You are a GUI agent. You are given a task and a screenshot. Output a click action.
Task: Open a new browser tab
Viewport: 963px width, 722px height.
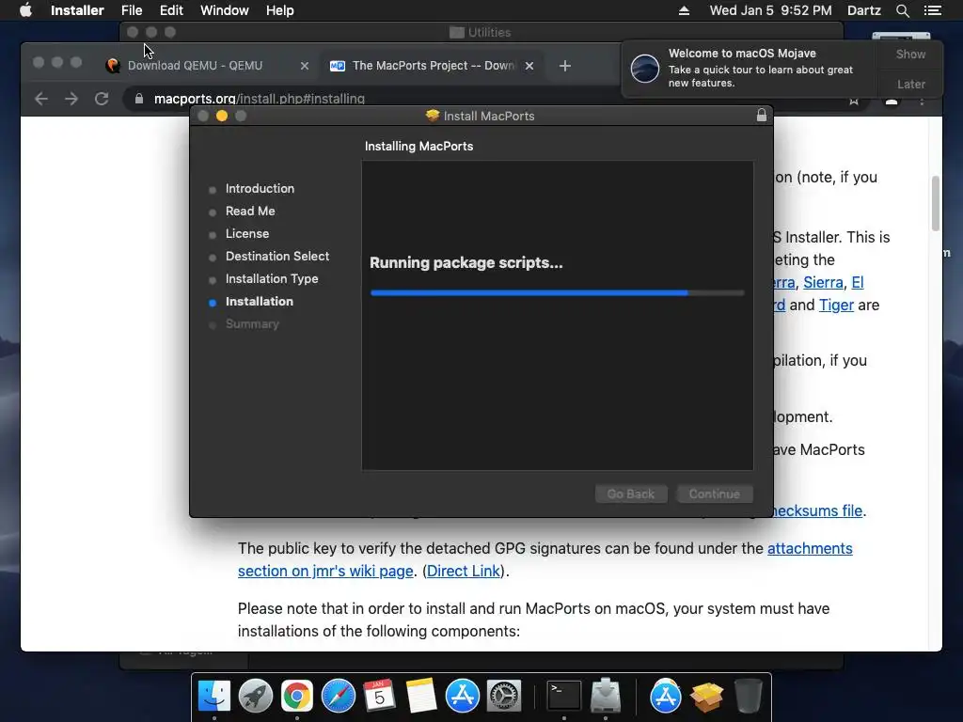click(x=565, y=66)
